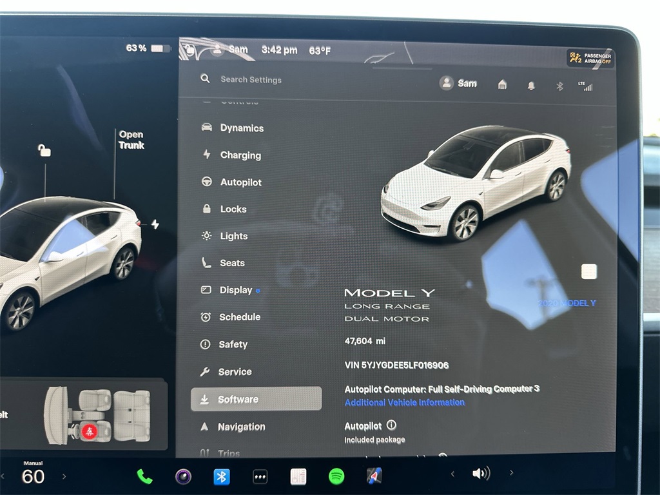Lower volume with left chevron
This screenshot has height=495, width=660.
click(452, 474)
